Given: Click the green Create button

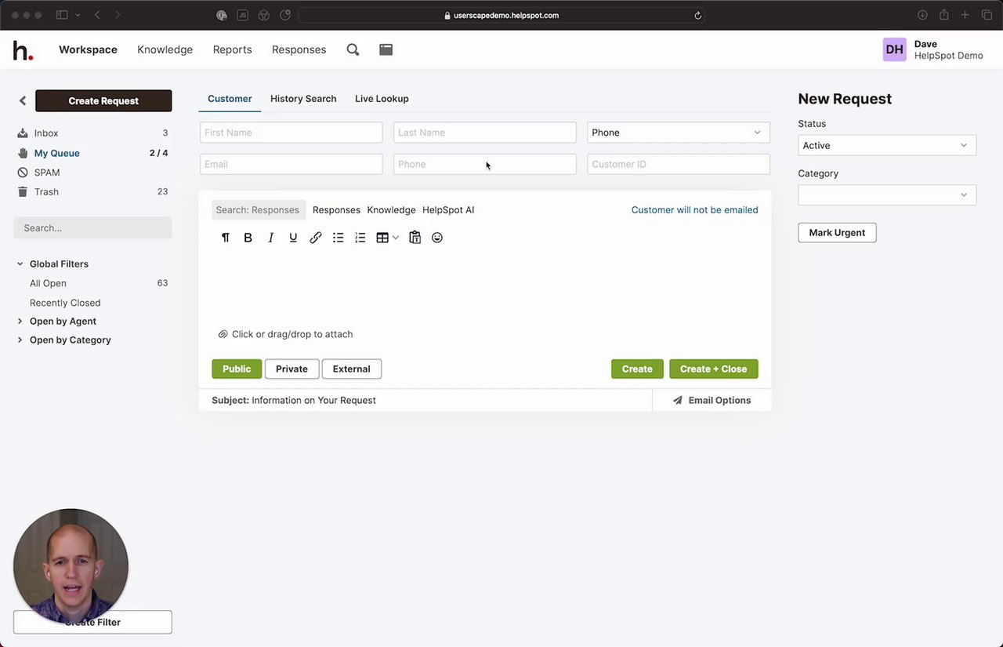Looking at the screenshot, I should (637, 369).
